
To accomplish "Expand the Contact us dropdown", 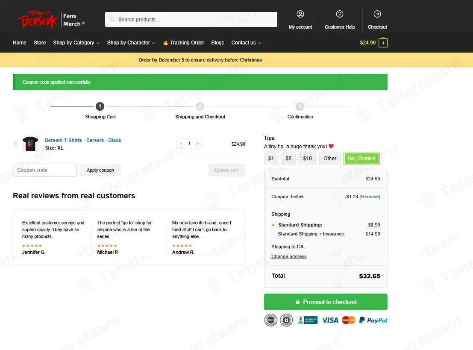I will (x=246, y=43).
